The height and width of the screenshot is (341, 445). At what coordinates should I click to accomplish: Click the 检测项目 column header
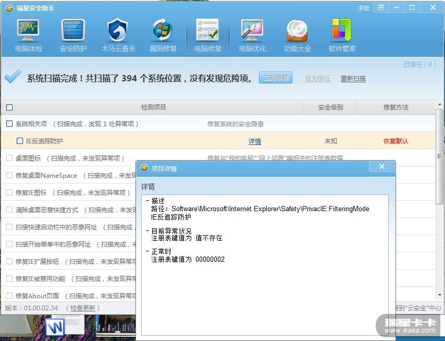point(154,107)
